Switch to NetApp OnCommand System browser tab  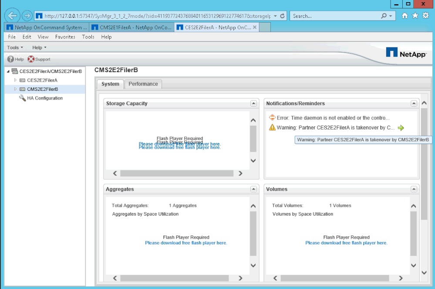coord(47,27)
